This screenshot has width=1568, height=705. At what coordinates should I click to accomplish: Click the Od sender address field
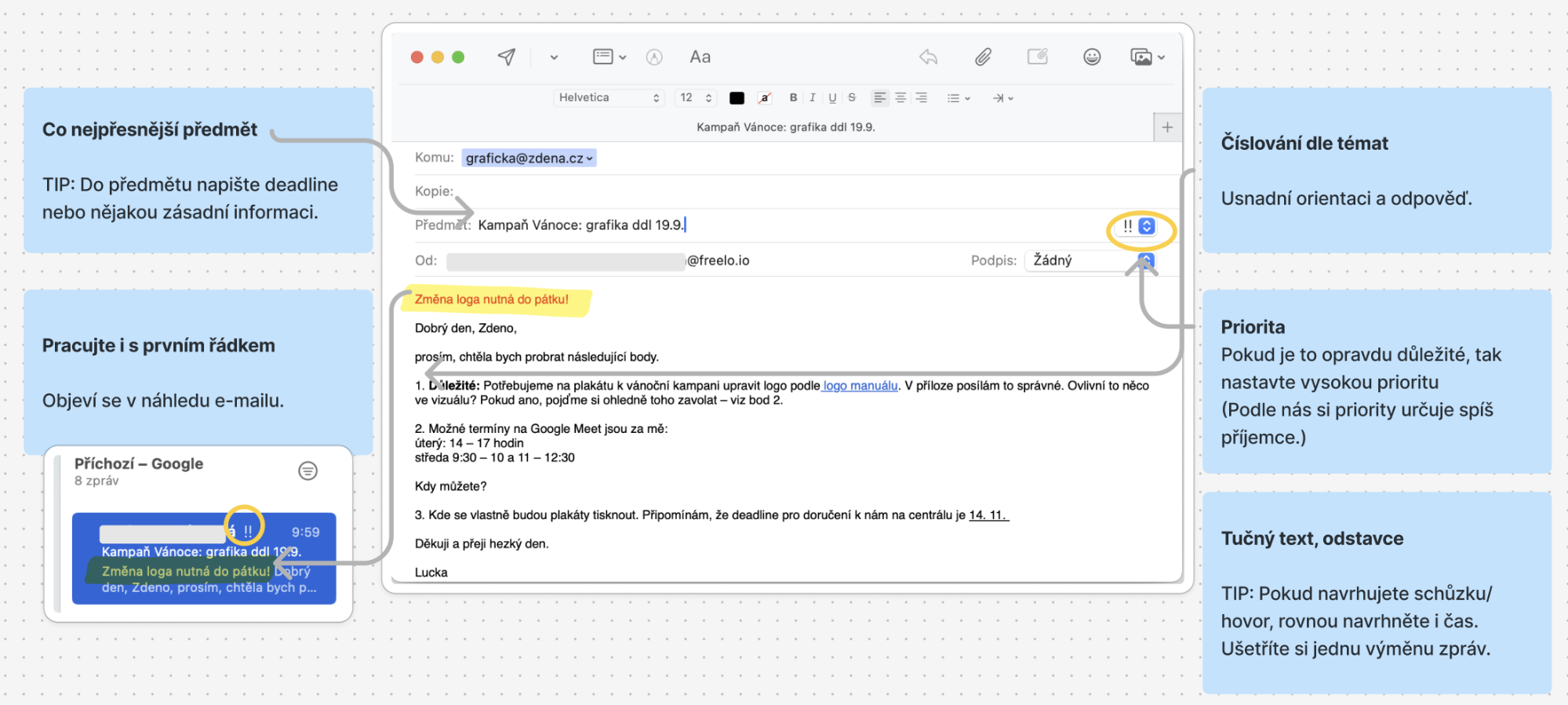coord(598,261)
